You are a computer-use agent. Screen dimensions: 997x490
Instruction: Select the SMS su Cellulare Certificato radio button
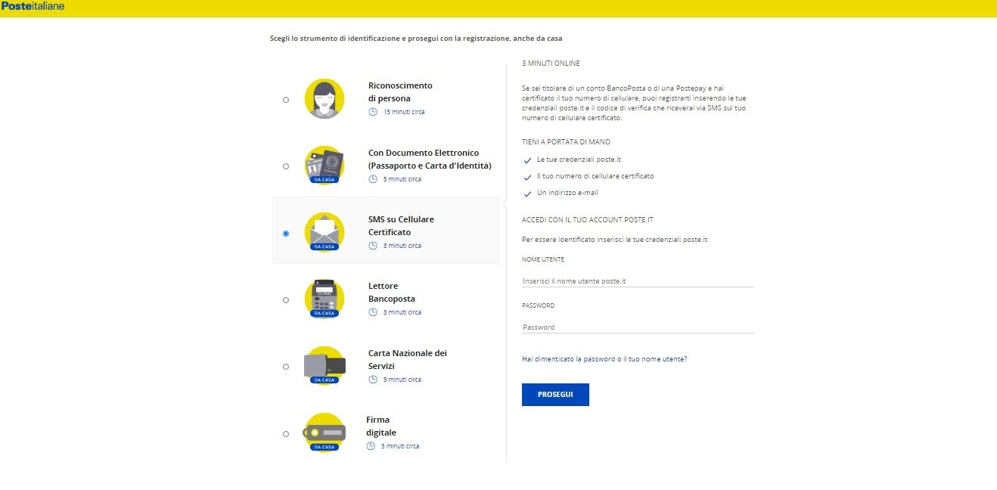(285, 234)
